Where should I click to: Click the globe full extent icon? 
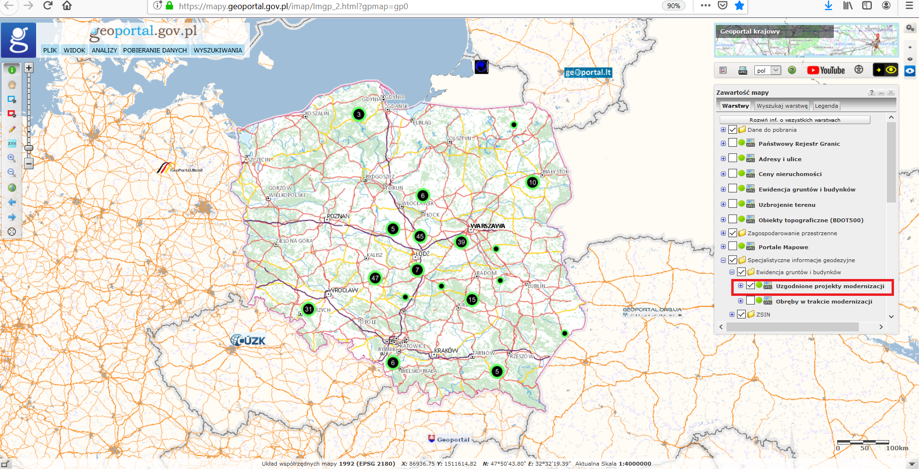click(x=12, y=188)
